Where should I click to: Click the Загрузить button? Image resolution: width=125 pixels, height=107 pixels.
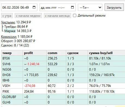point(114,7)
